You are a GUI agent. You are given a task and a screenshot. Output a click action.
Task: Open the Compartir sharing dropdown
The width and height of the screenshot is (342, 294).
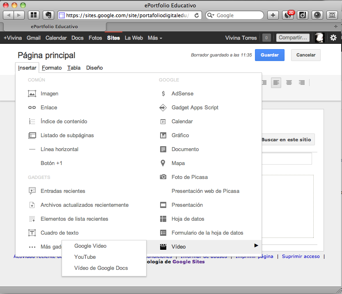coord(293,38)
